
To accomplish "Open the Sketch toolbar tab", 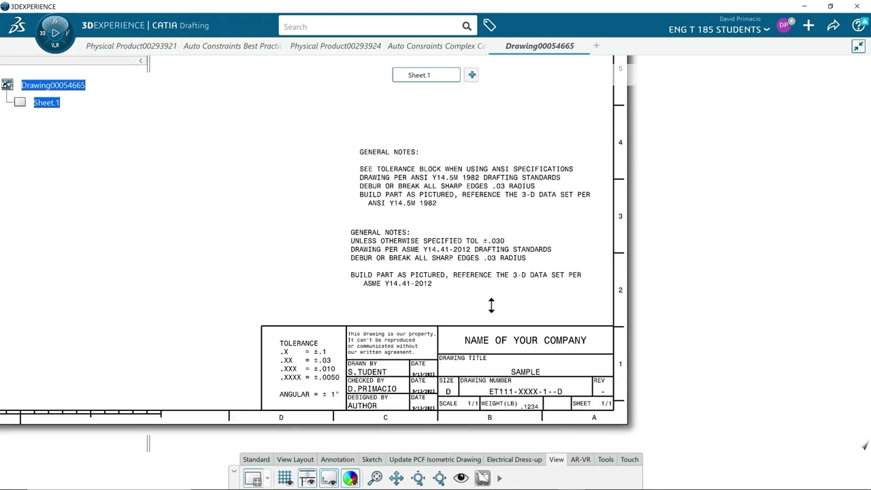I will pyautogui.click(x=372, y=459).
